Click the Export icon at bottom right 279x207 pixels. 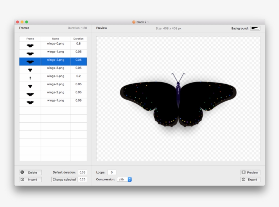click(x=244, y=179)
